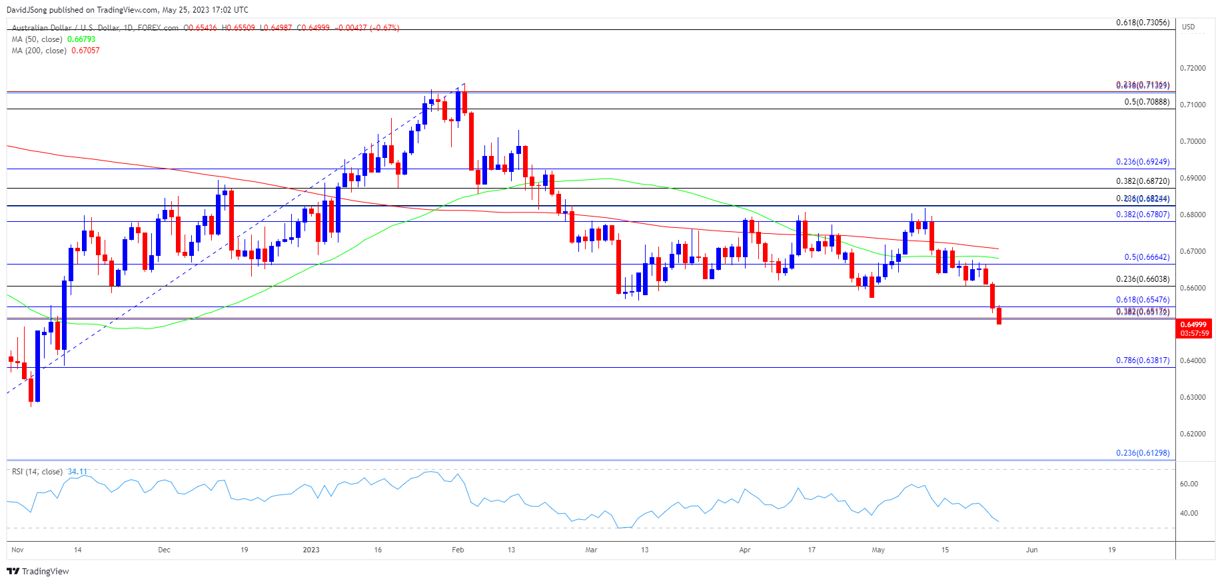Click the Feb label on time axis
This screenshot has height=583, width=1222.
click(x=458, y=550)
